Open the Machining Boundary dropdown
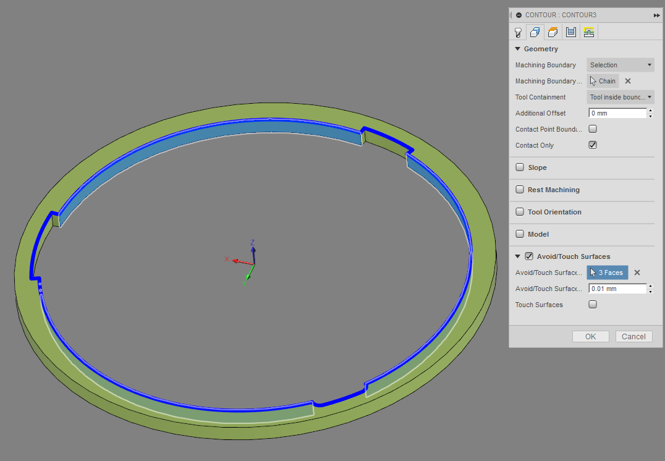Screen dimensions: 665x461 pyautogui.click(x=620, y=64)
